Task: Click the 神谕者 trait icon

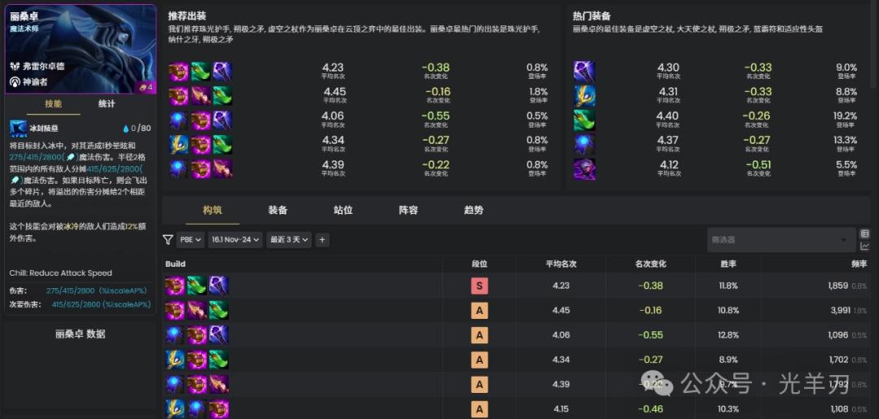Action: click(15, 82)
